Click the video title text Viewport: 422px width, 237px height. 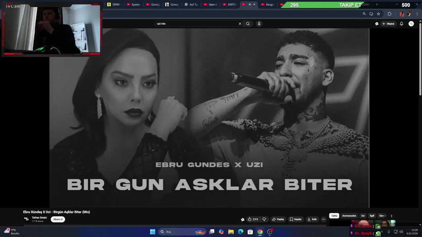(x=56, y=212)
